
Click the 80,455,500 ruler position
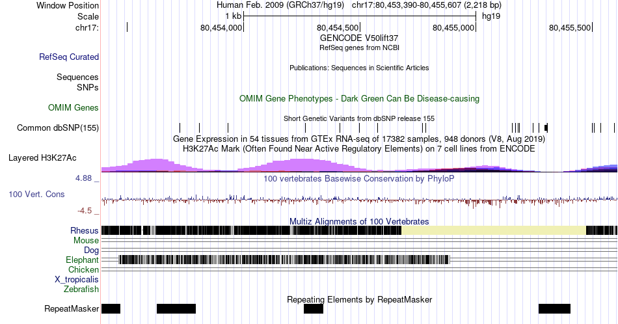coord(569,27)
